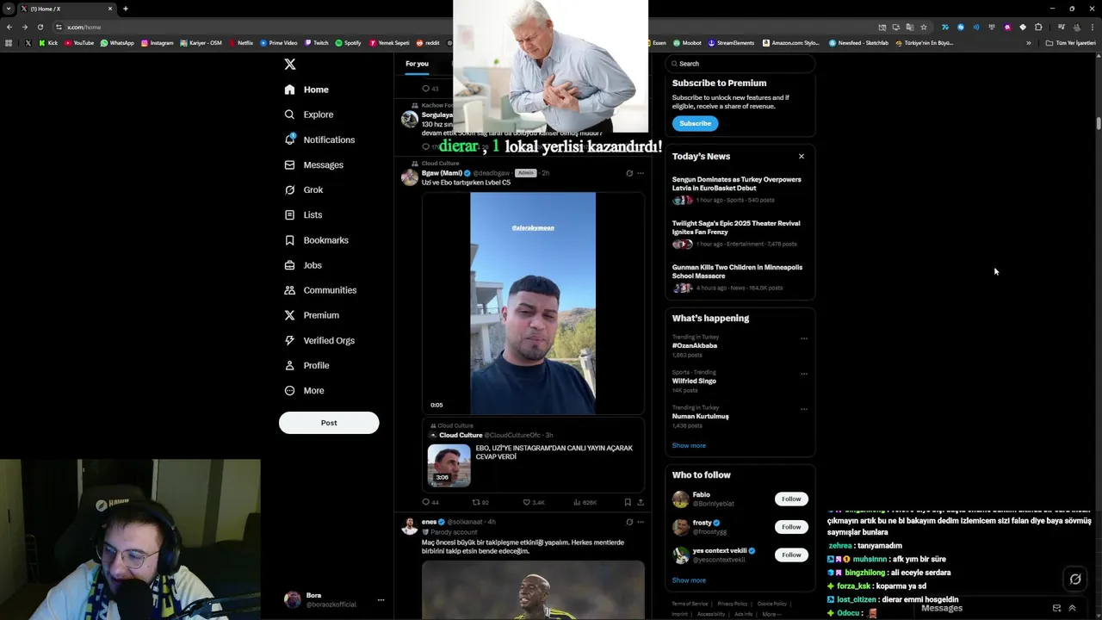Click the Profile person icon
Image resolution: width=1102 pixels, height=620 pixels.
[x=289, y=365]
